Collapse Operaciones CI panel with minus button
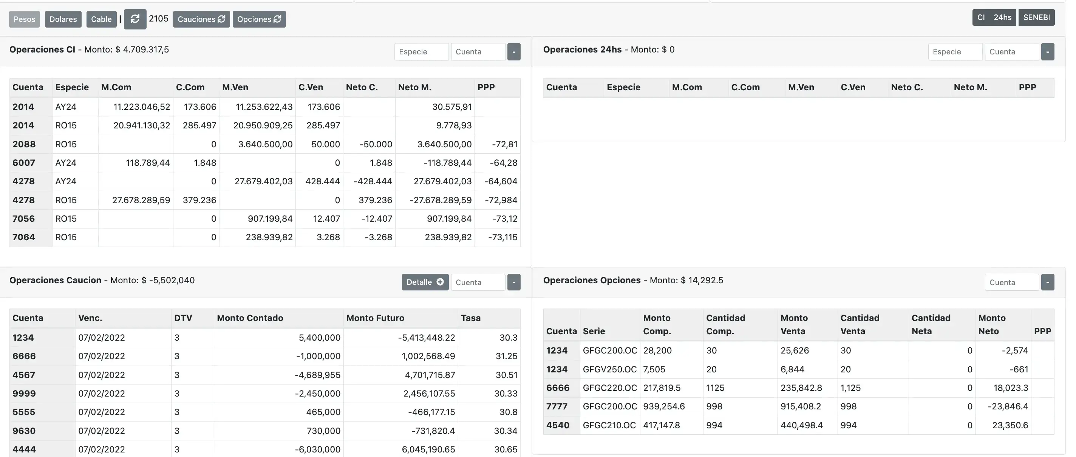The height and width of the screenshot is (457, 1076). [514, 52]
